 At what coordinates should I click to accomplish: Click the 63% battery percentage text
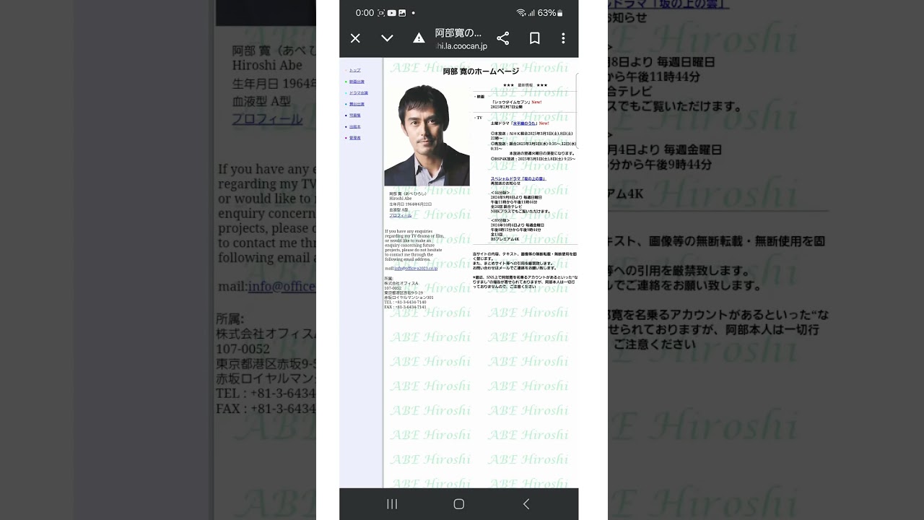pyautogui.click(x=547, y=13)
